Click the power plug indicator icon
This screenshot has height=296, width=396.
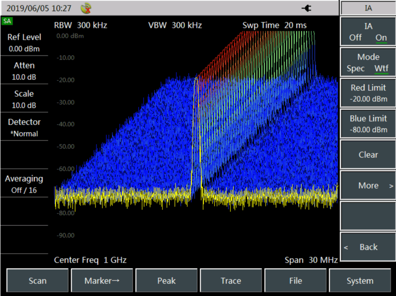pyautogui.click(x=306, y=8)
